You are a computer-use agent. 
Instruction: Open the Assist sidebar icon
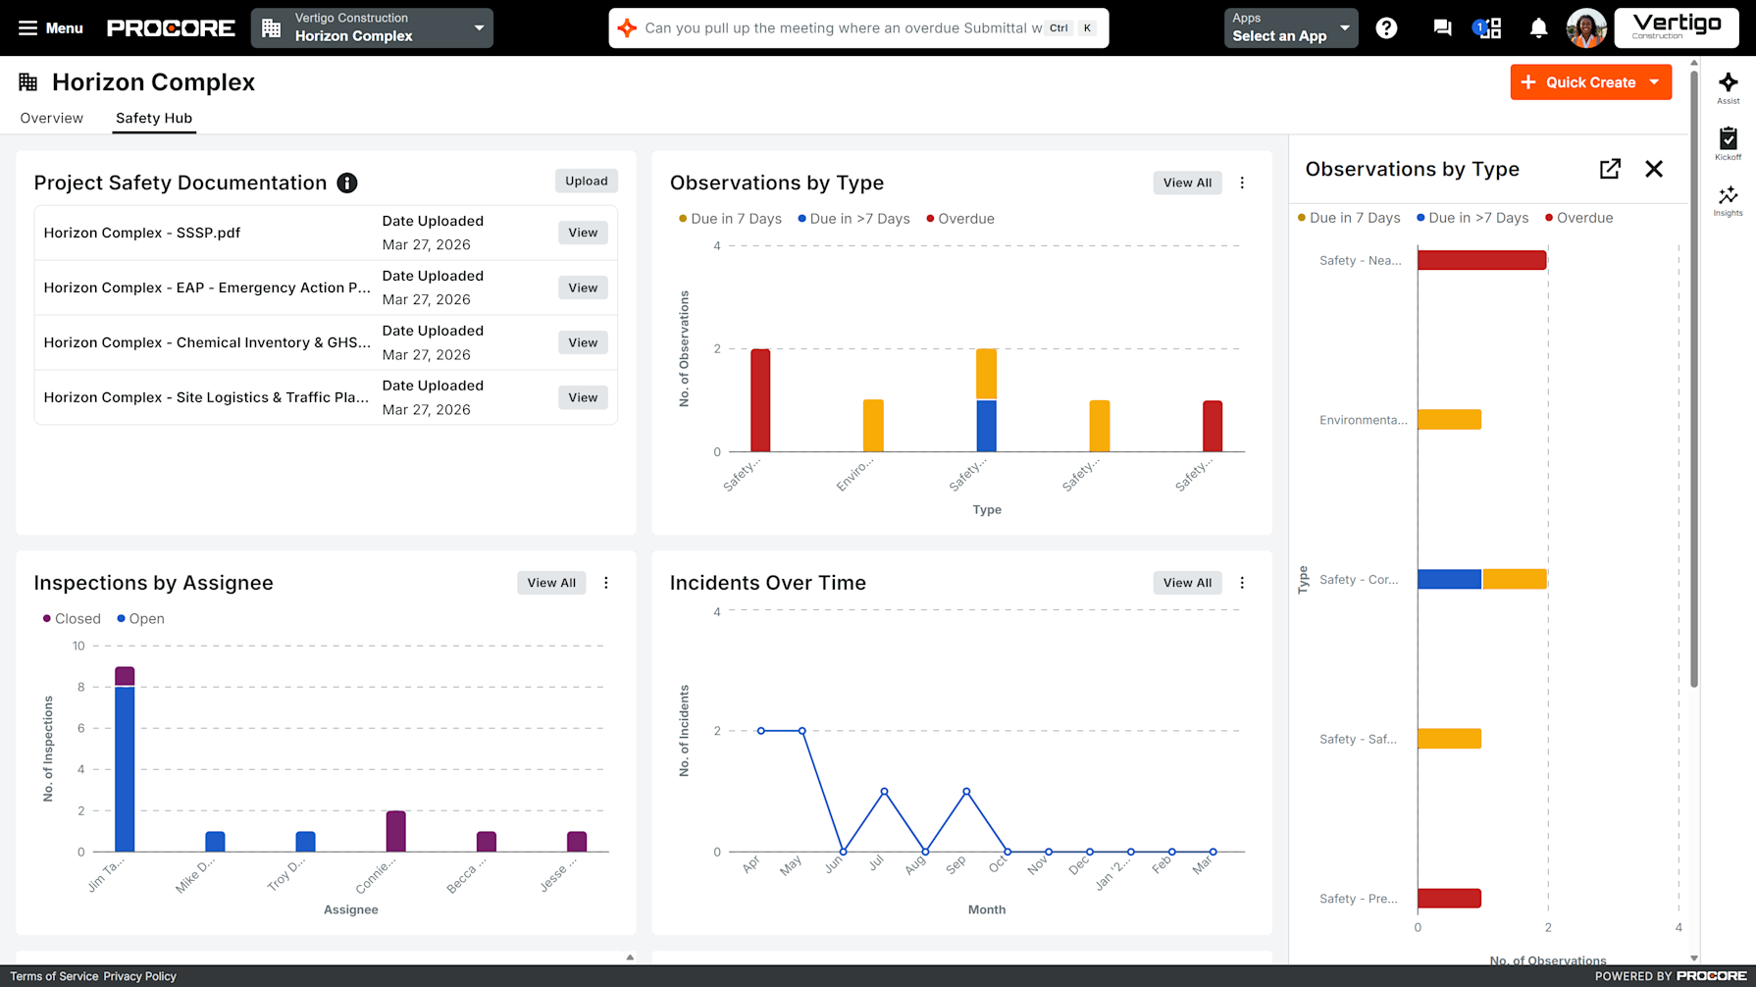tap(1728, 88)
